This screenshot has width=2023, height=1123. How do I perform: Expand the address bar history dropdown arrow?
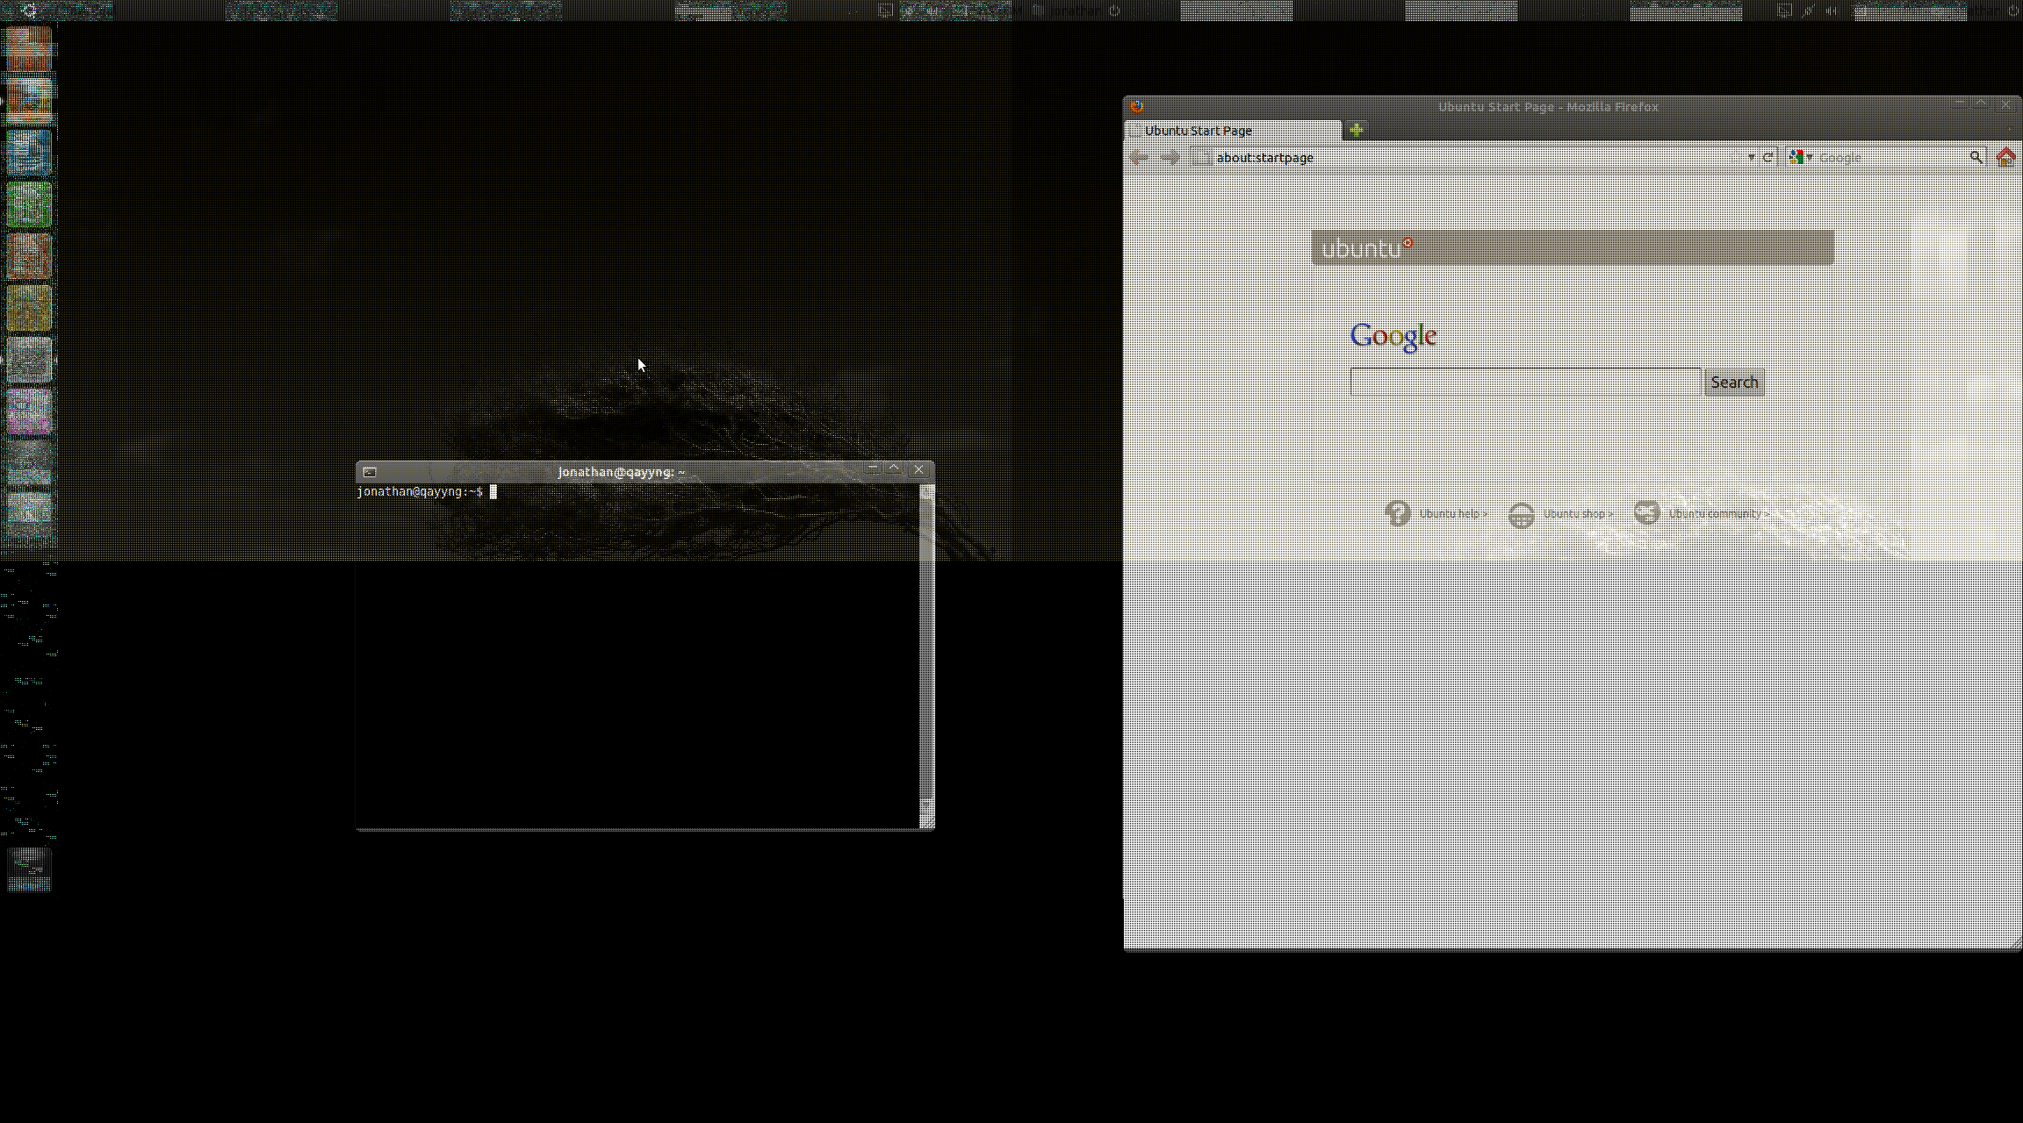point(1751,157)
